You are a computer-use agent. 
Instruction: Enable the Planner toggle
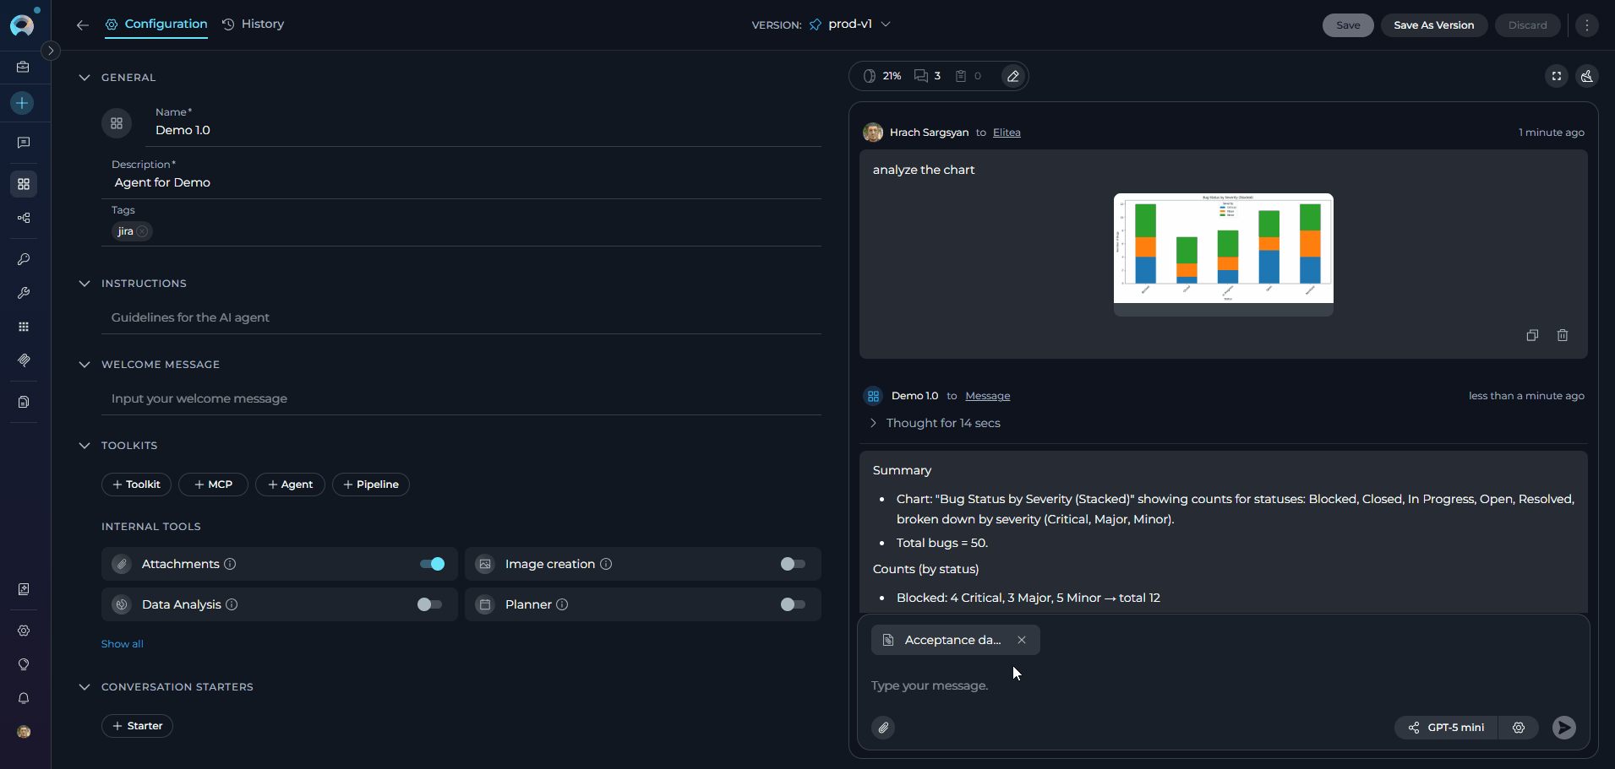793,604
